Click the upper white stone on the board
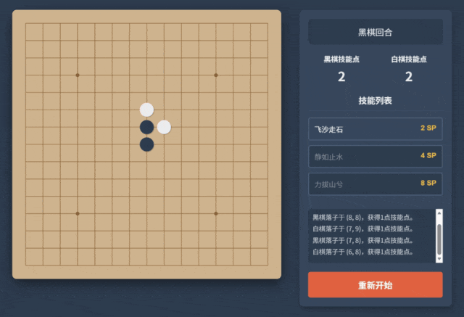Screen dimensions: 464x317 click(x=146, y=110)
